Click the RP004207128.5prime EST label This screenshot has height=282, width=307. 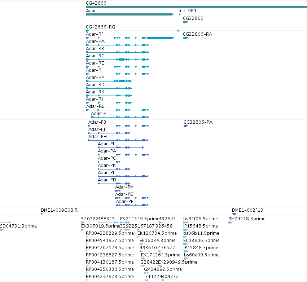pos(110,248)
